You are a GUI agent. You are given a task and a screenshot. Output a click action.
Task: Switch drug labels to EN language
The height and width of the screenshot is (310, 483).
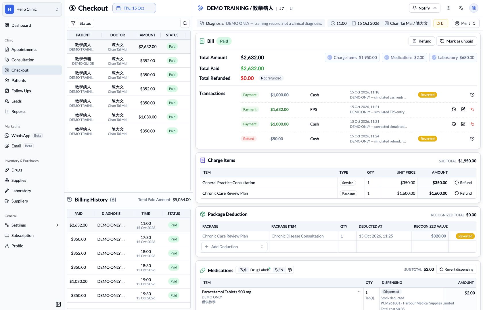tap(279, 270)
